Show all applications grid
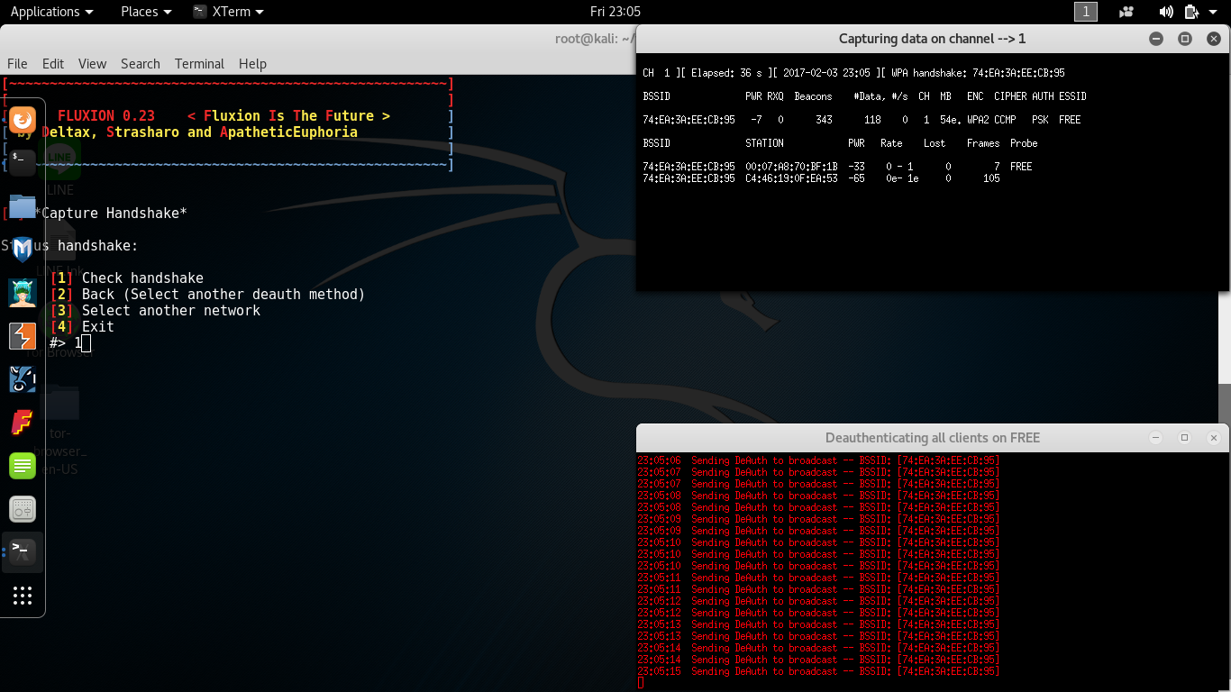The image size is (1231, 692). pyautogui.click(x=23, y=595)
